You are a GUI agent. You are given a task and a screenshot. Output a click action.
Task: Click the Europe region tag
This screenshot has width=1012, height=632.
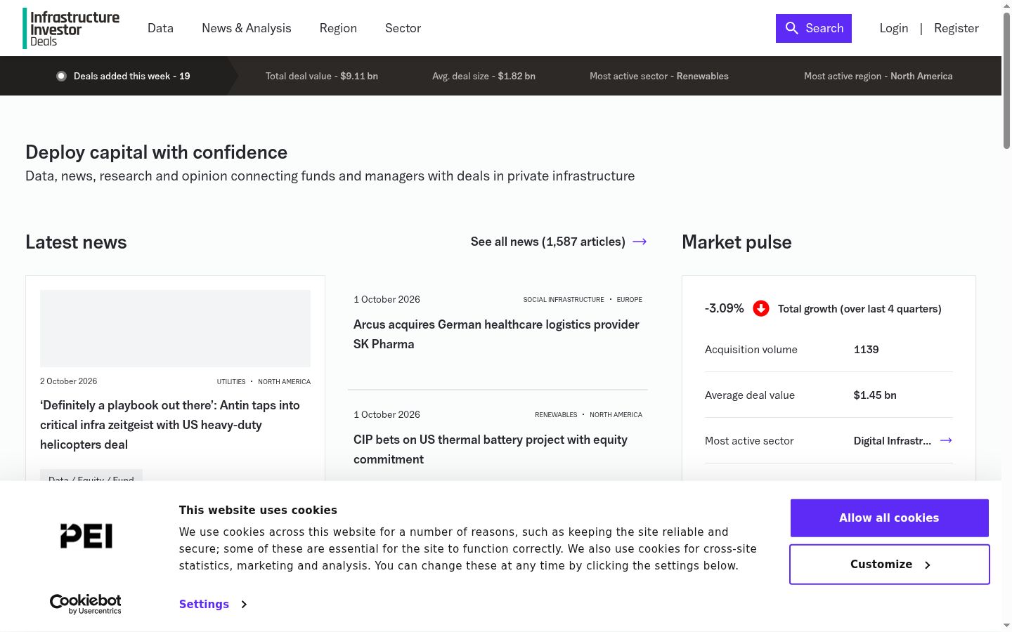[630, 300]
